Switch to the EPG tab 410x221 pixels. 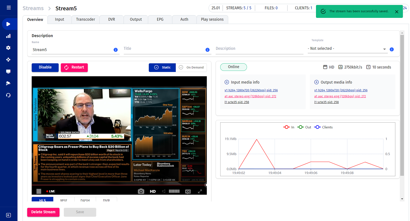160,19
